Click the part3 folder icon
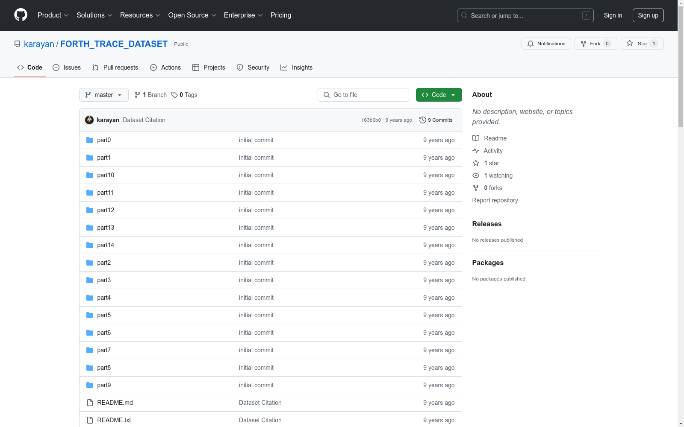 click(90, 280)
